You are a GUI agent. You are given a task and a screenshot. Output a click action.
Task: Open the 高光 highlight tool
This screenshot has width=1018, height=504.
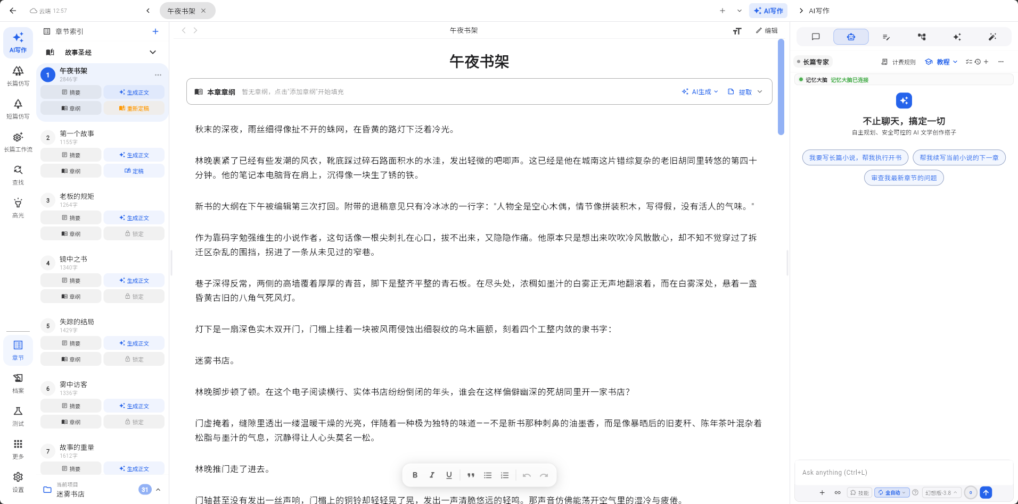click(18, 207)
